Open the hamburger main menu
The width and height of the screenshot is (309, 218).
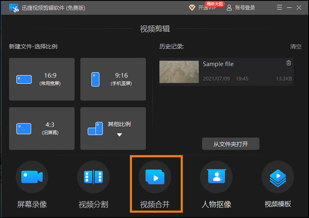point(279,7)
